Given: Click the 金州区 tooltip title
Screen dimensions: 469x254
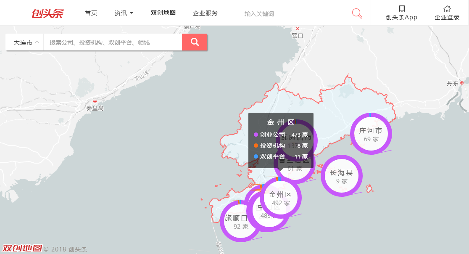Looking at the screenshot, I should (281, 122).
